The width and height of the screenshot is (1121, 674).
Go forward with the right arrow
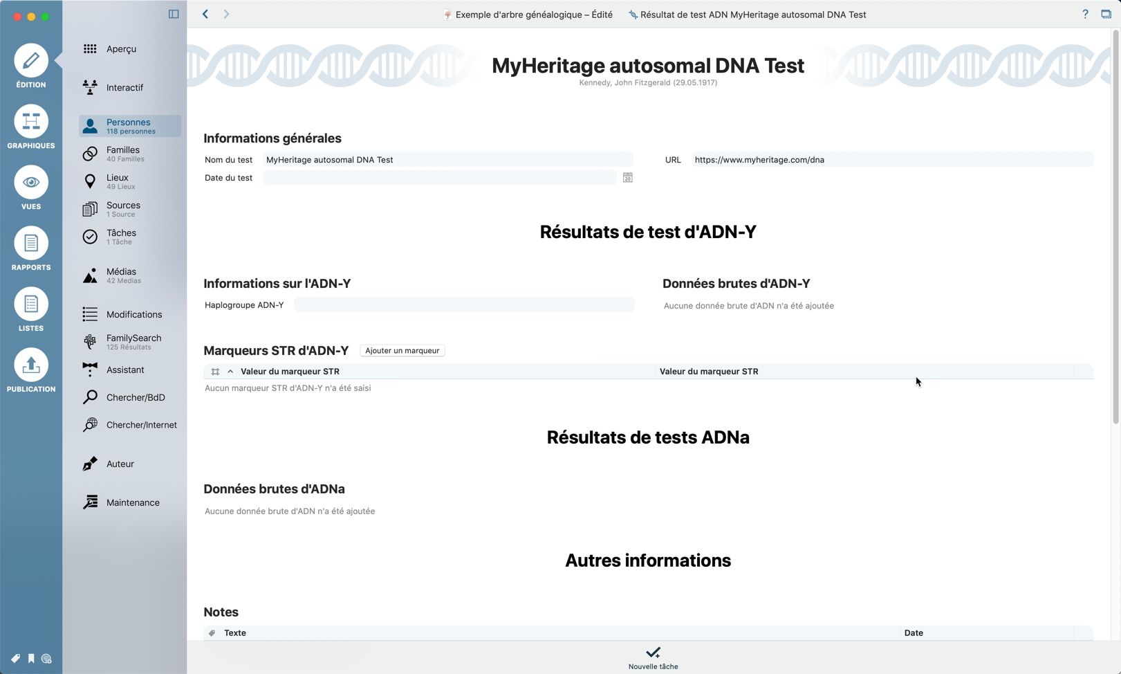pos(226,14)
